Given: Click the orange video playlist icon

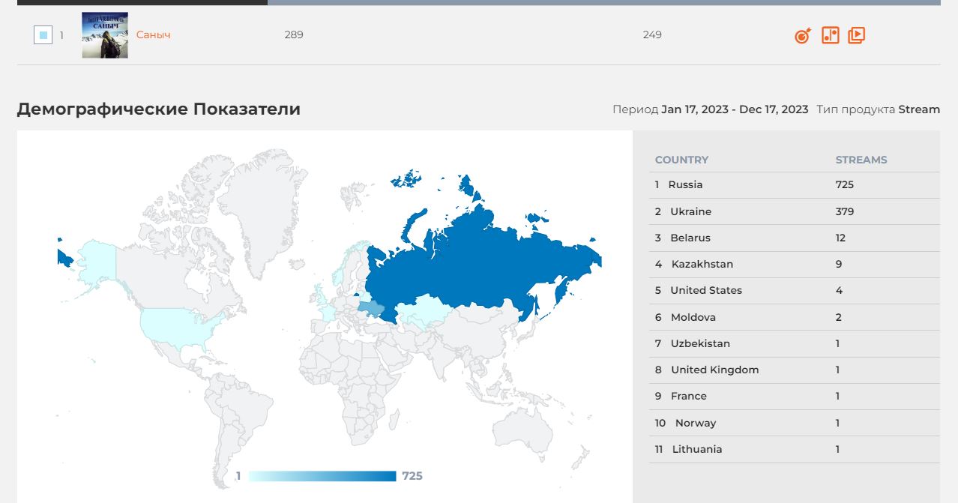Looking at the screenshot, I should point(856,35).
